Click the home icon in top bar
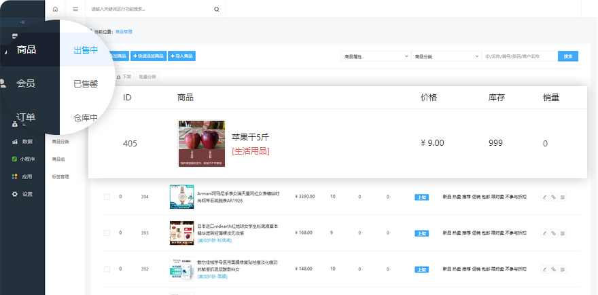Viewport: 598px width, 295px height. pyautogui.click(x=55, y=9)
